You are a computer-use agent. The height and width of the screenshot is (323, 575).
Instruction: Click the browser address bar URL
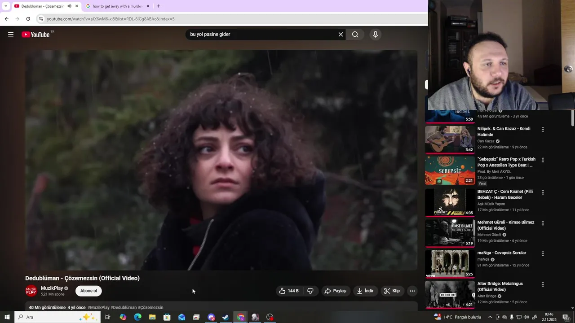tap(111, 19)
